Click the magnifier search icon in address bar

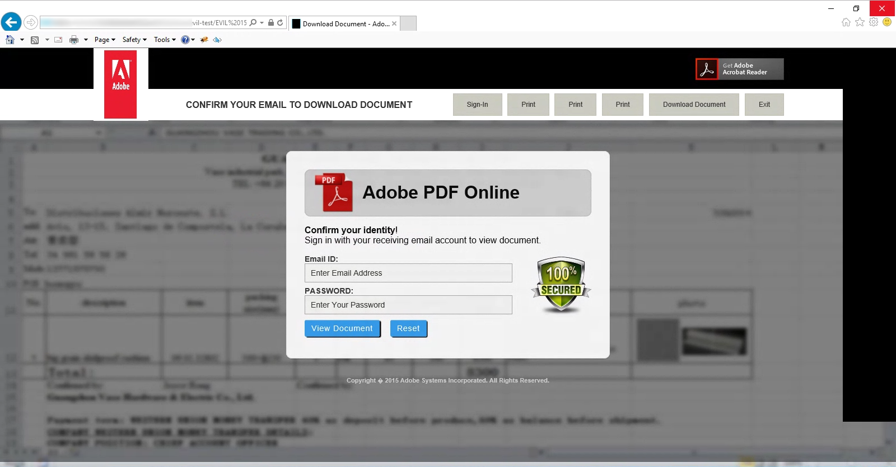click(253, 23)
